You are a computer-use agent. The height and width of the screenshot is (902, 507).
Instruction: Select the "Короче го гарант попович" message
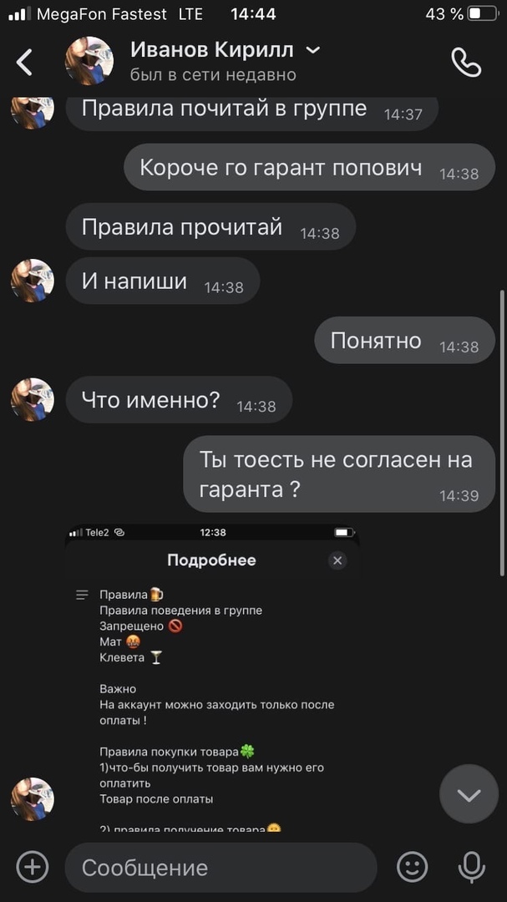click(x=310, y=167)
